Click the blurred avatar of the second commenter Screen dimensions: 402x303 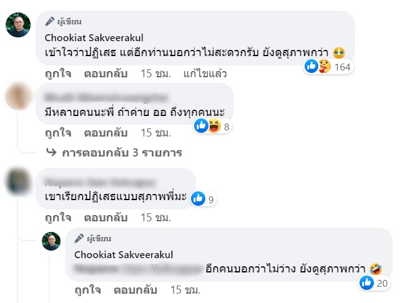click(x=18, y=97)
